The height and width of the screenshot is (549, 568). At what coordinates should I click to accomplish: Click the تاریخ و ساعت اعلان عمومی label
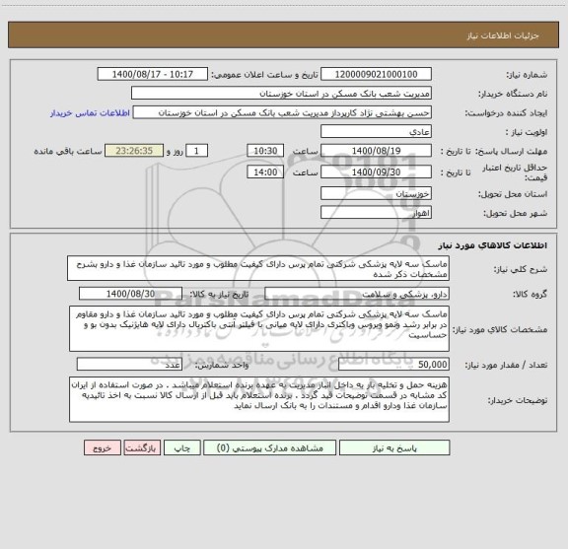pyautogui.click(x=265, y=75)
